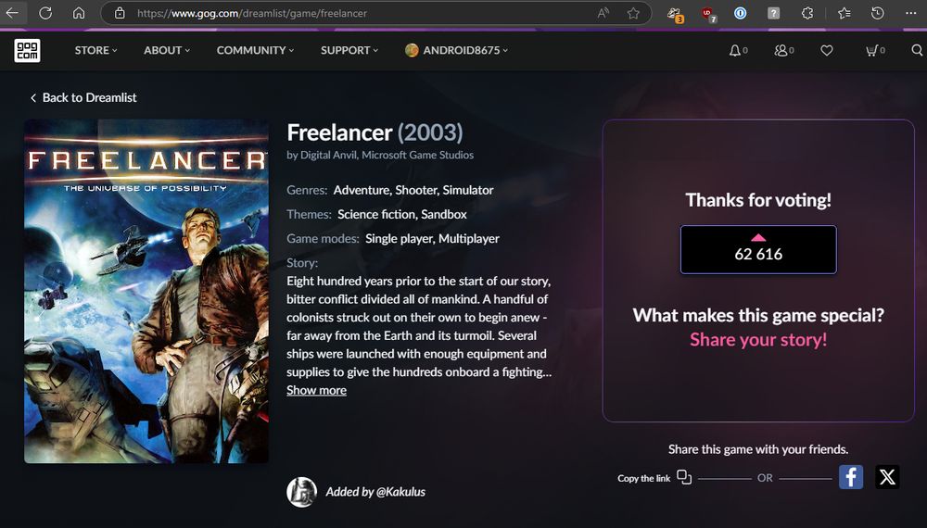Viewport: 927px width, 528px height.
Task: Click the 62 616 vote button
Action: (x=758, y=249)
